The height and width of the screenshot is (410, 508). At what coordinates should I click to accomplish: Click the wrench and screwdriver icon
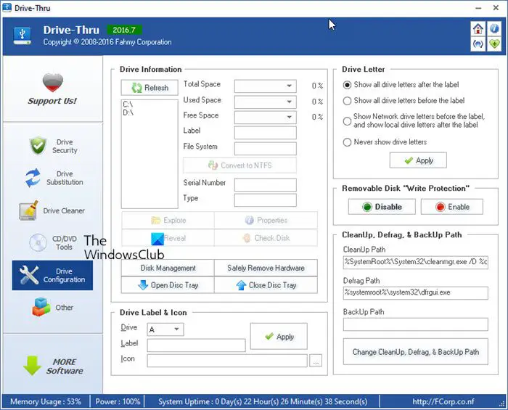pyautogui.click(x=29, y=275)
